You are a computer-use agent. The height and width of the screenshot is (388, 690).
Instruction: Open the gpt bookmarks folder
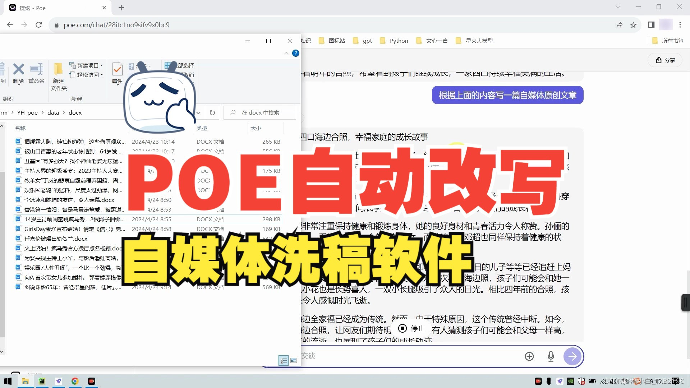(x=363, y=41)
